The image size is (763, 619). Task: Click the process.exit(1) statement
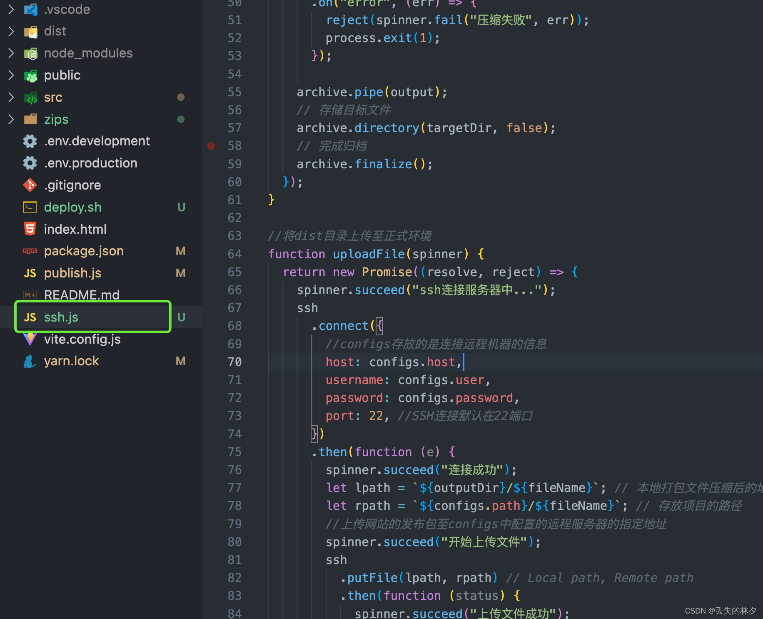[x=383, y=38]
